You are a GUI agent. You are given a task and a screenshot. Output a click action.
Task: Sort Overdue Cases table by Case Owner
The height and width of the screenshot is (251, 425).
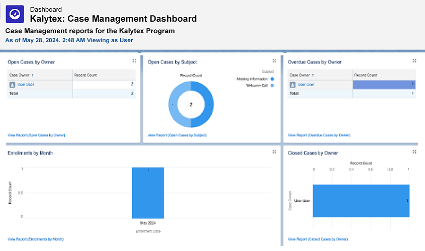[302, 75]
